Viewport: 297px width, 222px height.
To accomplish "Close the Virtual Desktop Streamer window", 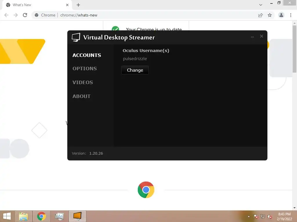I will pos(262,36).
